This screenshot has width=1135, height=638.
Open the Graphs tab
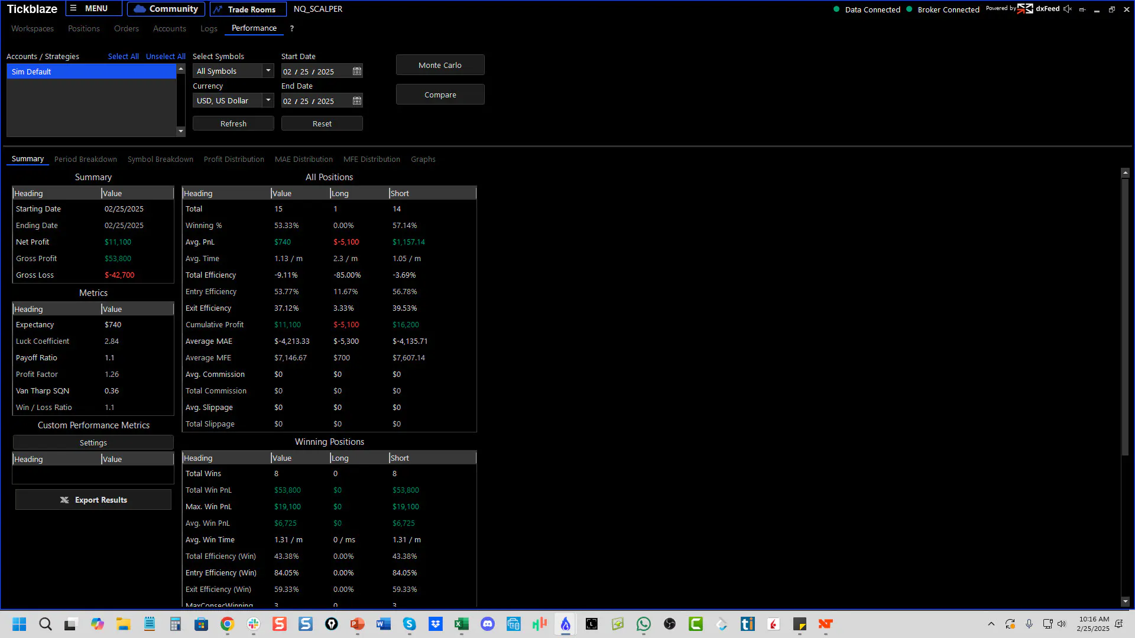[423, 159]
